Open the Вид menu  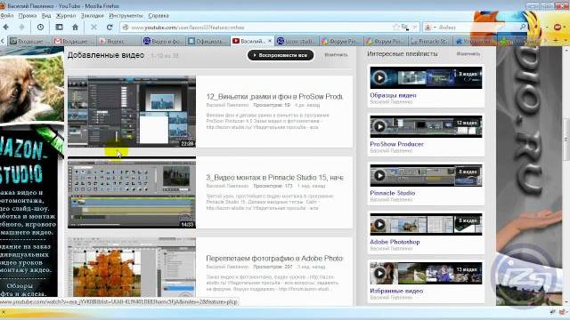tap(46, 16)
